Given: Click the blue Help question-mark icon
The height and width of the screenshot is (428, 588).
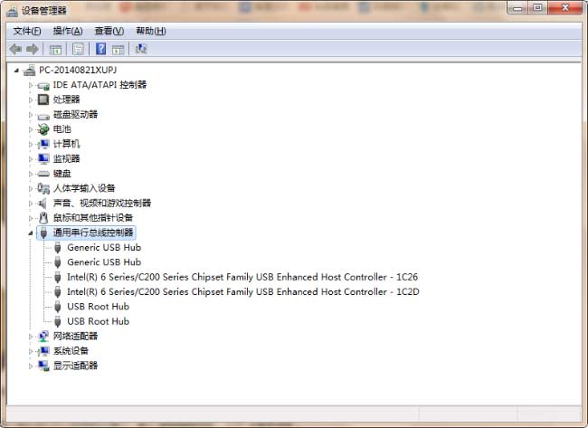Looking at the screenshot, I should [101, 49].
